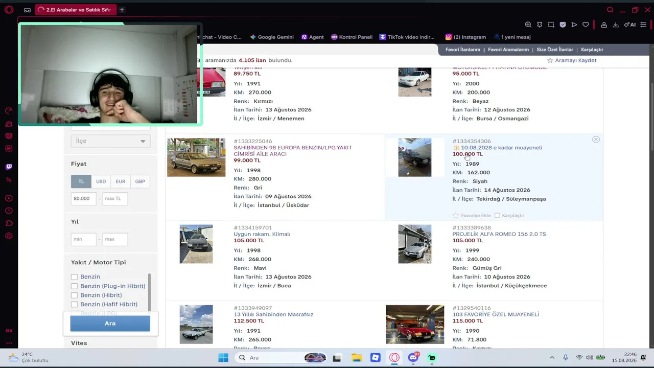654x368 pixels.
Task: Open the weather widget on taskbar
Action: [29, 357]
